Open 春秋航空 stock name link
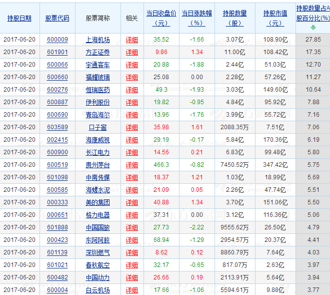 (x=97, y=265)
